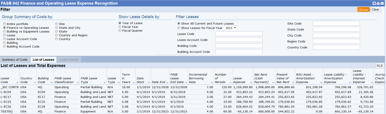Screen dimensions: 386x114
Task: Click building code EC17 cell
Action: click(x=45, y=97)
